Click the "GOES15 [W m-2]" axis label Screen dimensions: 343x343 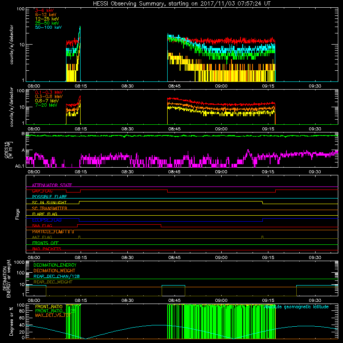click(9, 150)
